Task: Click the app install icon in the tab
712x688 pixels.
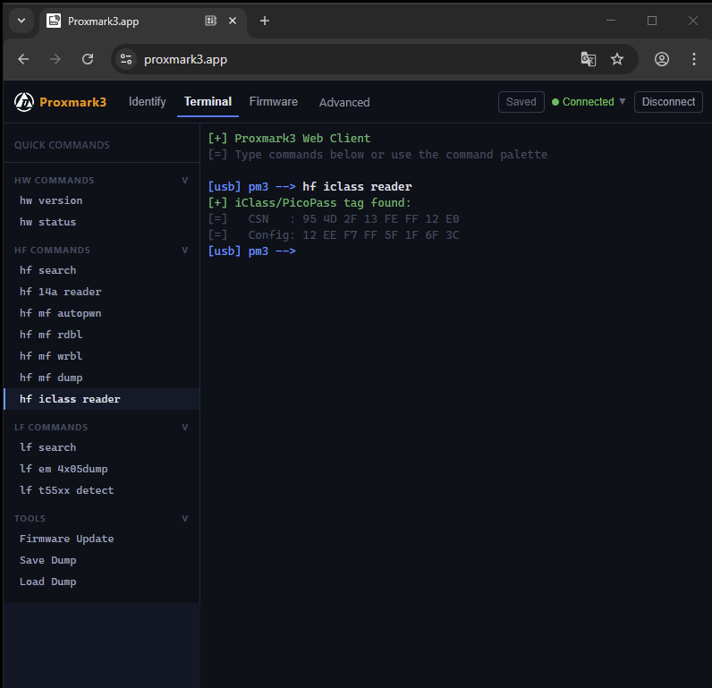Action: click(211, 21)
